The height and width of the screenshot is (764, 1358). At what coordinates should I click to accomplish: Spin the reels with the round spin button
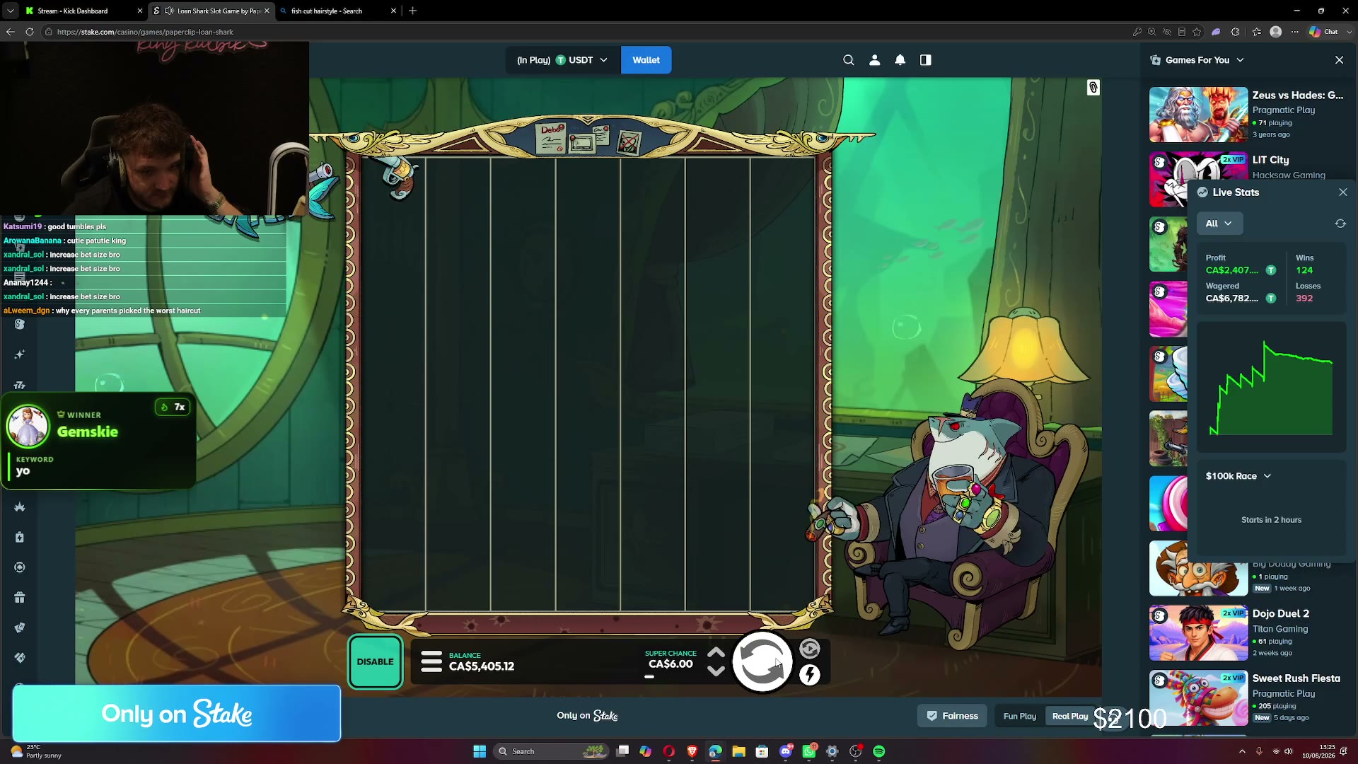tap(762, 661)
